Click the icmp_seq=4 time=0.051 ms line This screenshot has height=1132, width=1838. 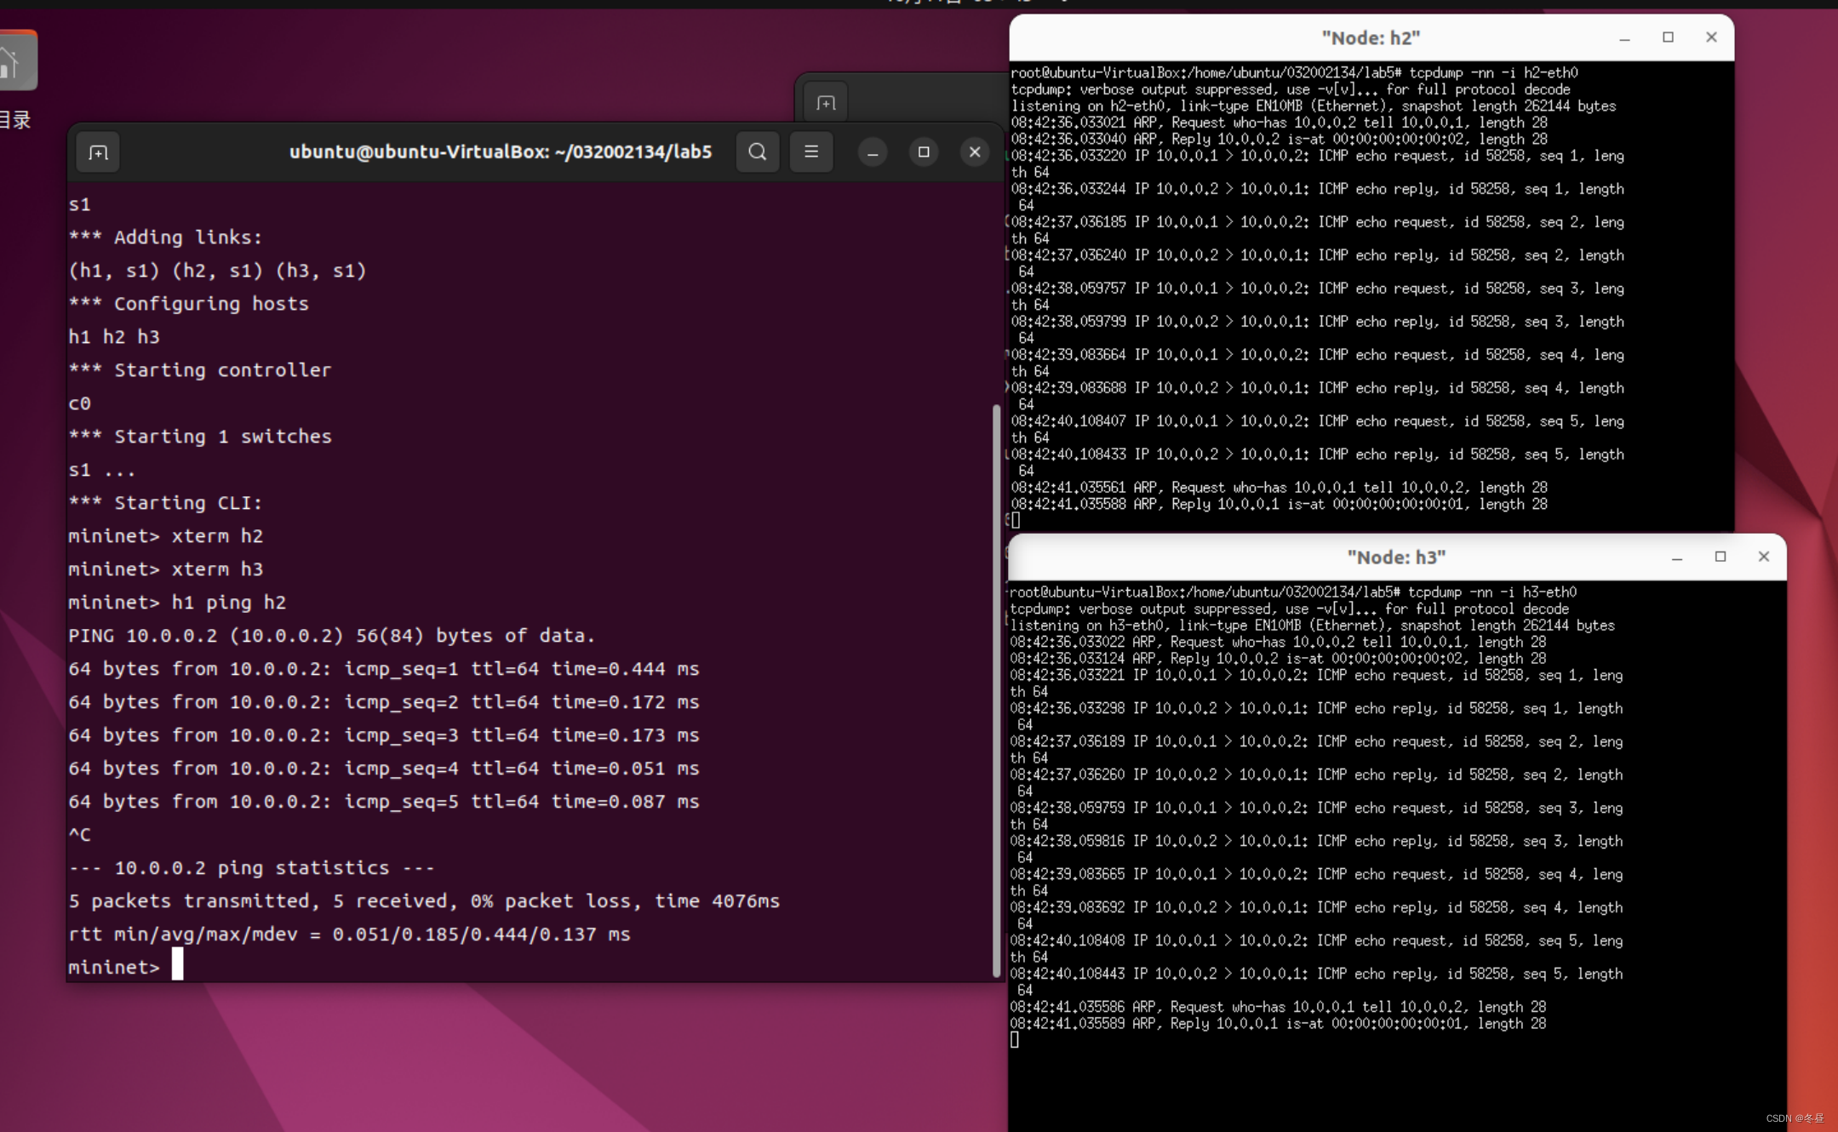[384, 769]
